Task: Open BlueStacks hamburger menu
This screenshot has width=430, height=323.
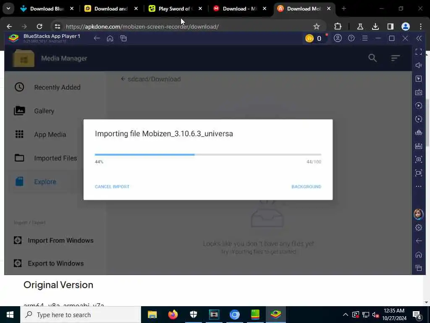Action: pyautogui.click(x=365, y=38)
